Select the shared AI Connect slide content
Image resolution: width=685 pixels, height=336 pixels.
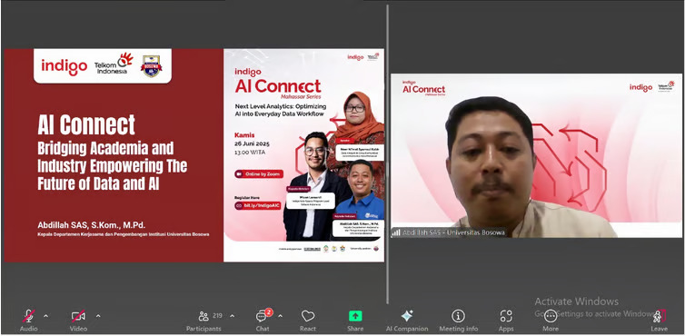tap(194, 155)
